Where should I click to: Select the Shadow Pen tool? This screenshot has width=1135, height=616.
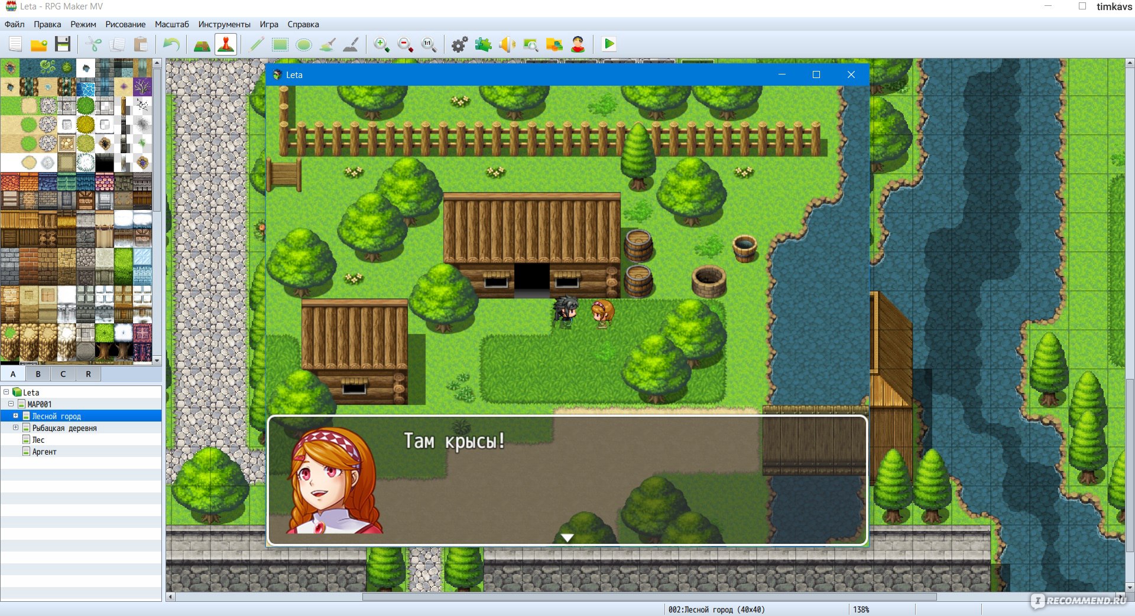(x=351, y=44)
